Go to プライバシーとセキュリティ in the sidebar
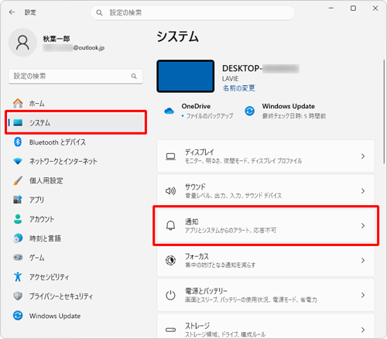 click(75, 296)
